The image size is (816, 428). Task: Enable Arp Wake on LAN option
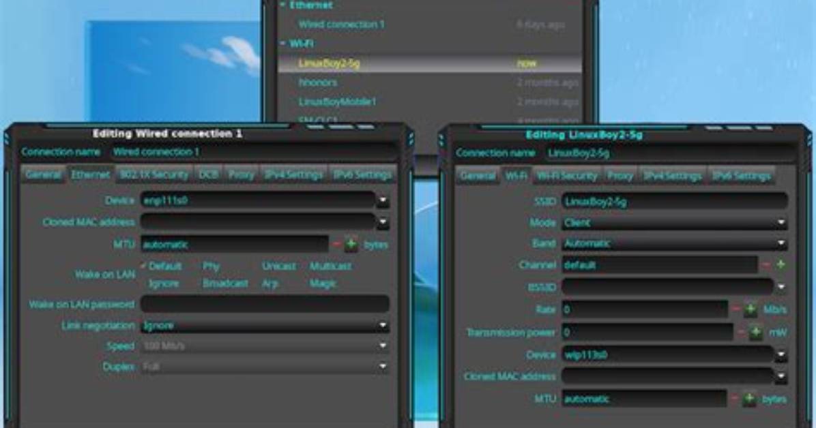270,284
